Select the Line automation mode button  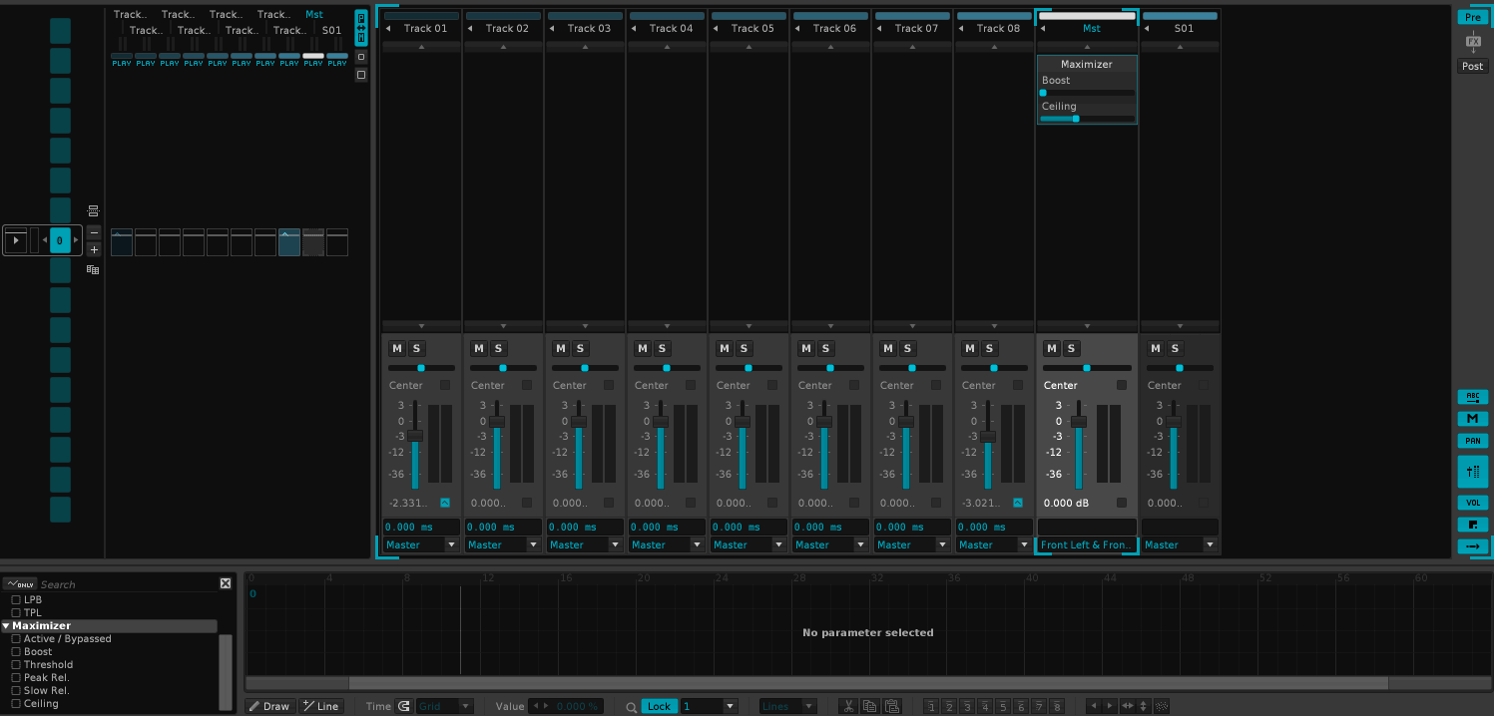(x=320, y=706)
